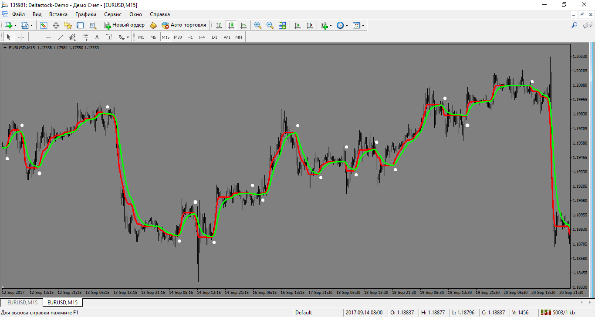Screen dimensions: 595x317
Task: Click the Default profile in status bar
Action: (304, 312)
